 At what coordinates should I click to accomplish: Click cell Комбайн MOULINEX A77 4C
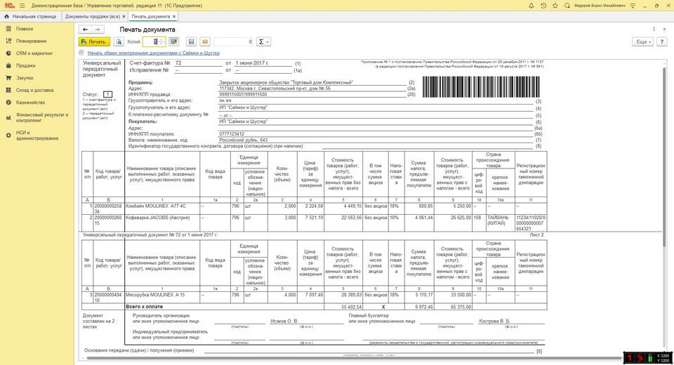(162, 208)
